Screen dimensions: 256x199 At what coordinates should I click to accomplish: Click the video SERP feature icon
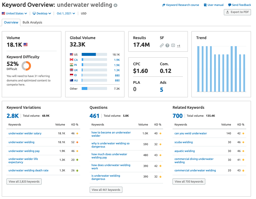pyautogui.click(x=173, y=46)
